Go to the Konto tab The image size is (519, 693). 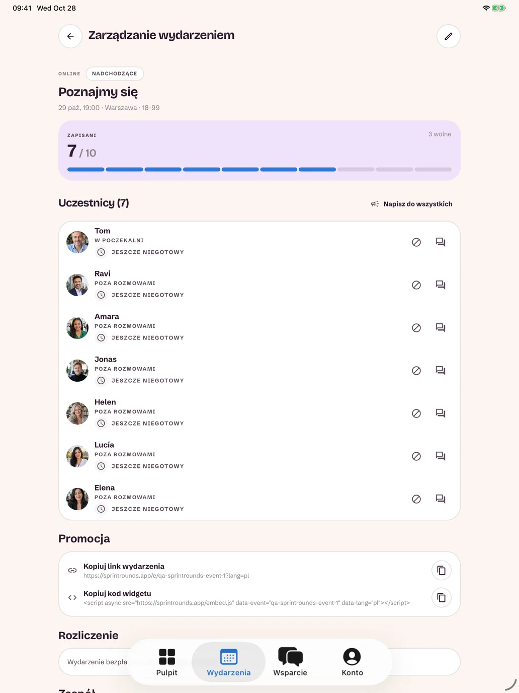click(352, 662)
